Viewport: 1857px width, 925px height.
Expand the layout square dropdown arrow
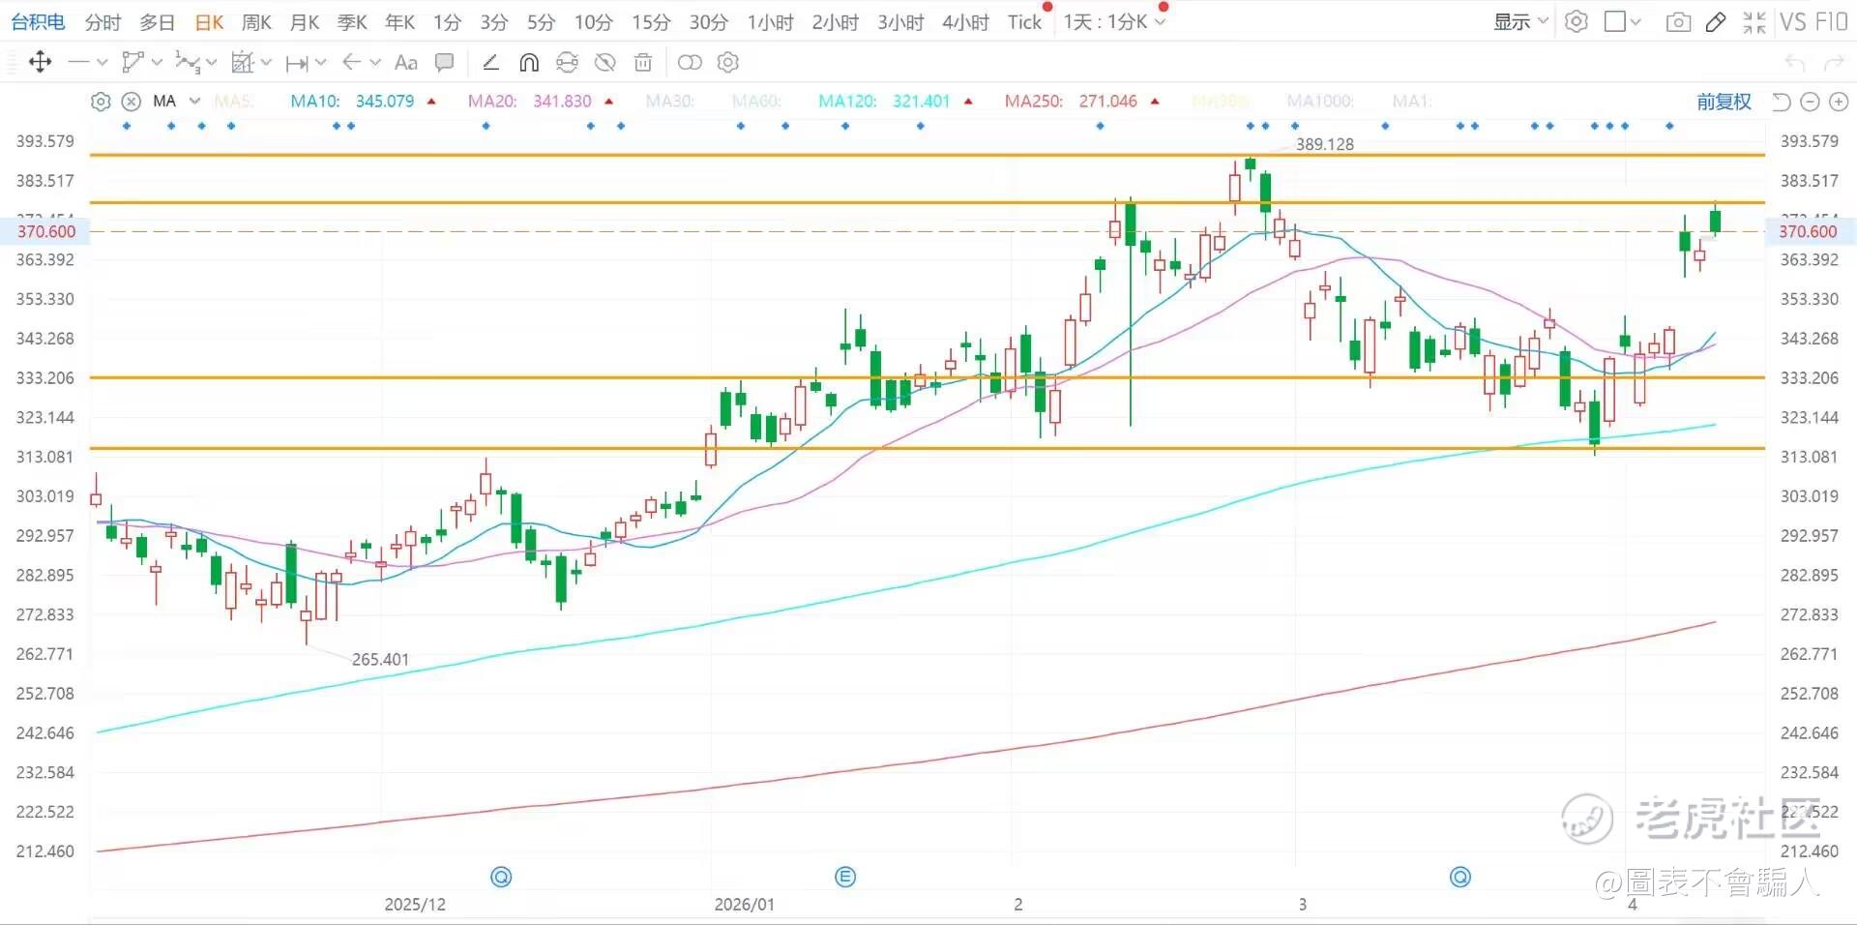click(1636, 22)
